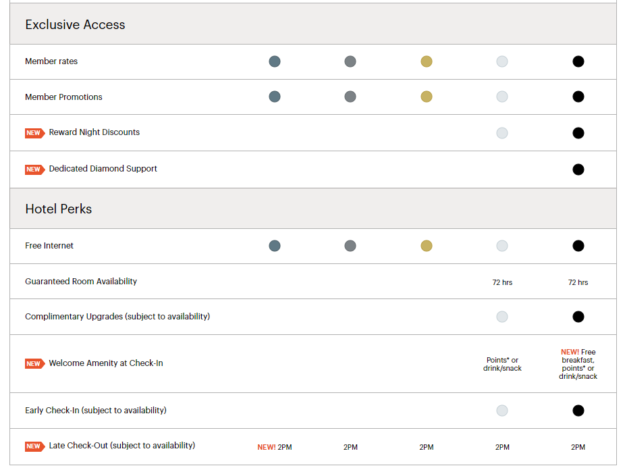Toggle the black dot for Member rates
The image size is (625, 470).
[x=578, y=61]
